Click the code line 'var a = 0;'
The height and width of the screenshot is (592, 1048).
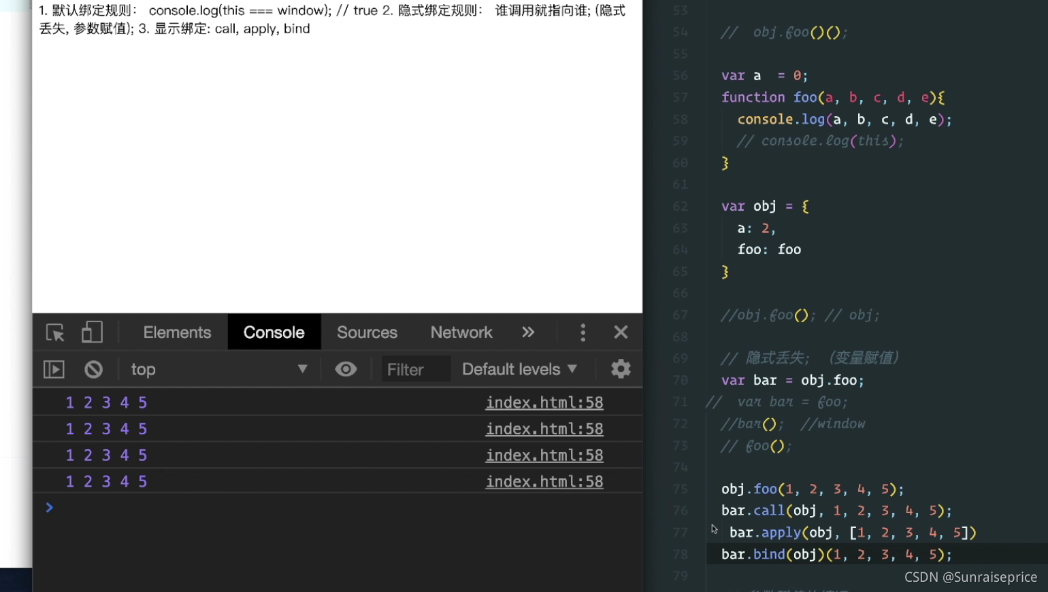click(x=764, y=75)
